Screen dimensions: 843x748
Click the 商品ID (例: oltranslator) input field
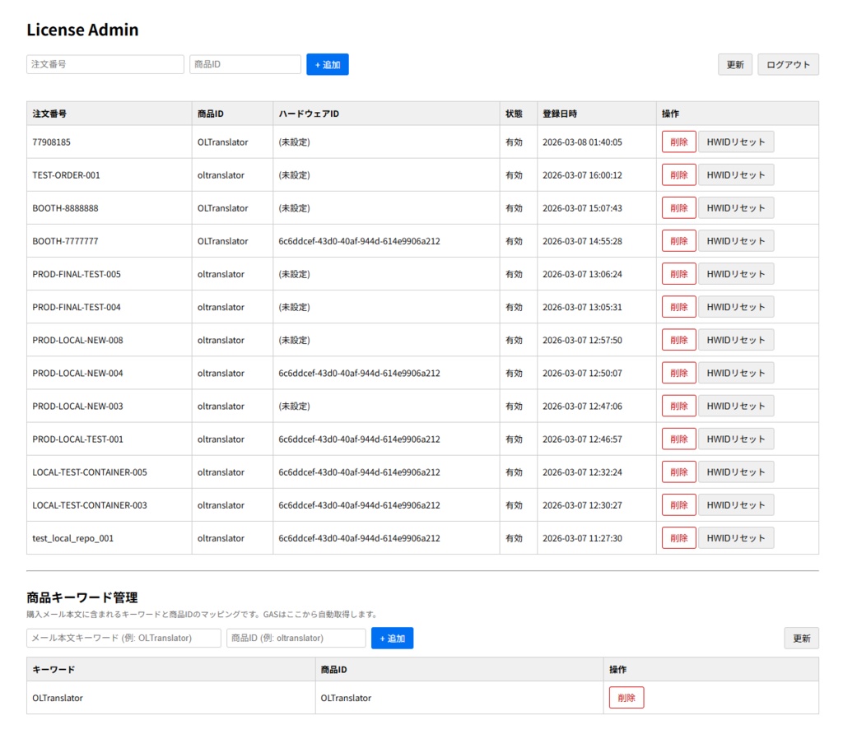[296, 638]
